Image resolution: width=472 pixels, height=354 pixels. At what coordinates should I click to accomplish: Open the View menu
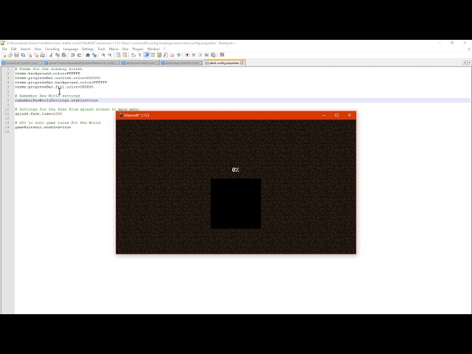(x=38, y=49)
